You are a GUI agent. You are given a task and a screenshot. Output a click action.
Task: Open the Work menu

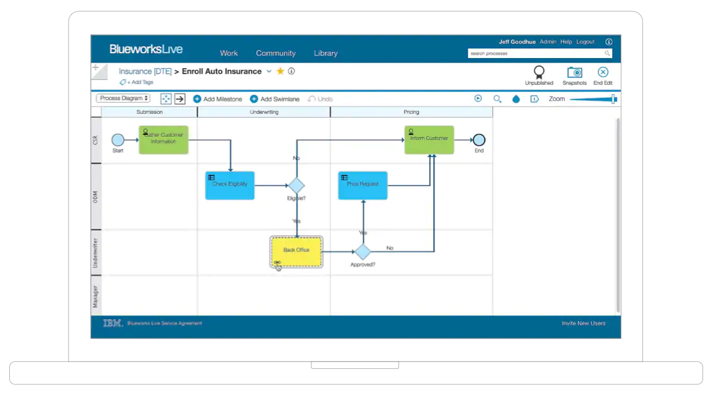pos(228,53)
